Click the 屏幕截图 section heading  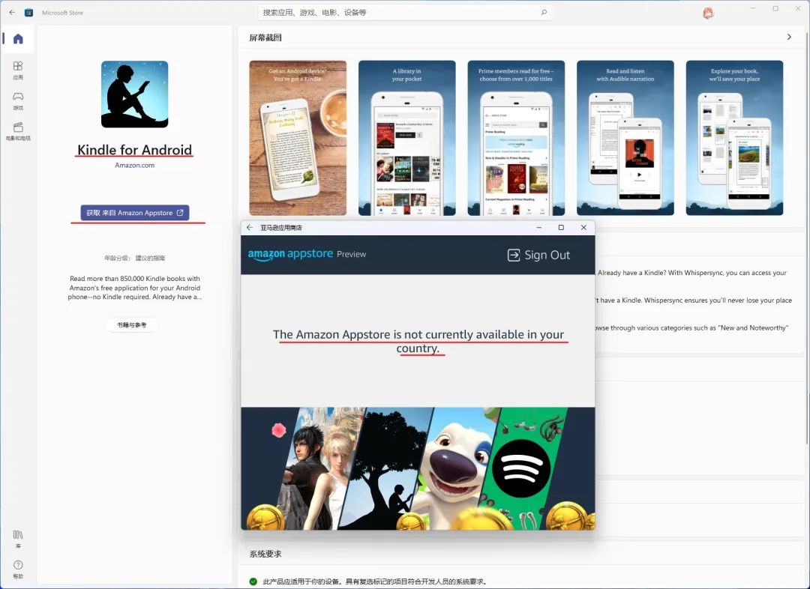pos(265,37)
